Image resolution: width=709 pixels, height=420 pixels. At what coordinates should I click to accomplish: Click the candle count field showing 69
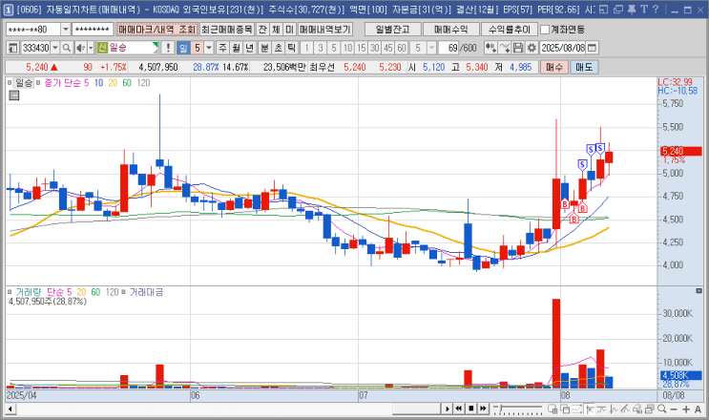(449, 48)
